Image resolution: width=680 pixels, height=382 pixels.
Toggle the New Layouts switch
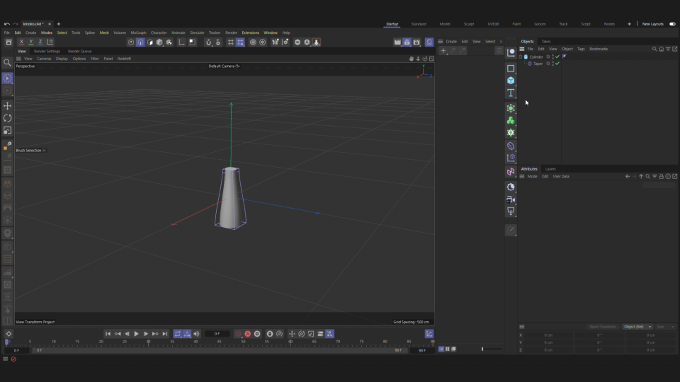pos(672,24)
